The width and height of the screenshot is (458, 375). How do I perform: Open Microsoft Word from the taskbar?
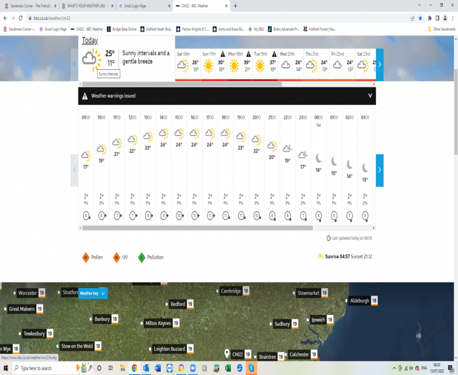[x=158, y=368]
